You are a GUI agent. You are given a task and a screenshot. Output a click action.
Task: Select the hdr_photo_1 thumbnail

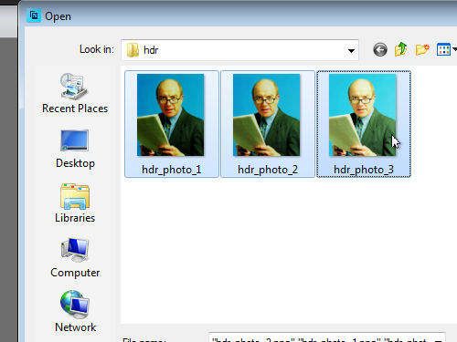170,115
